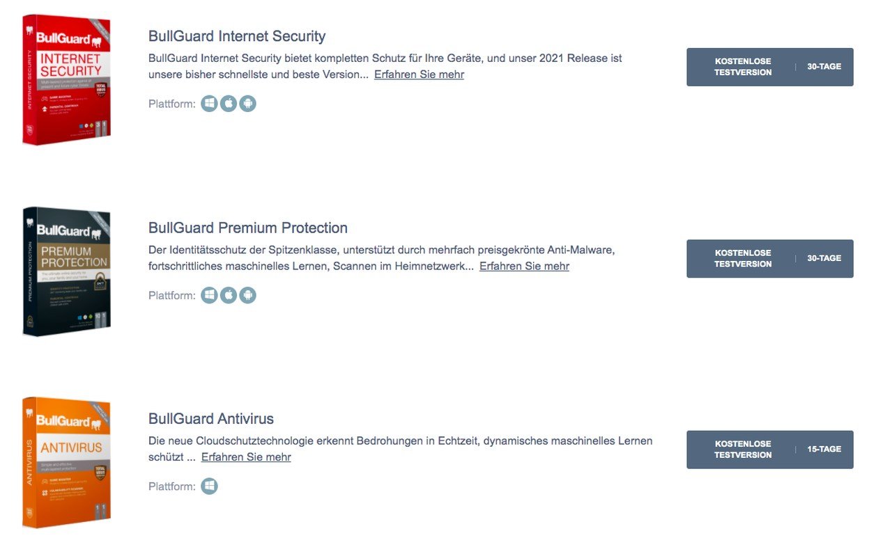The height and width of the screenshot is (547, 892).
Task: Follow 'Erfahren Sie mehr' for Premium Protection
Action: tap(524, 266)
